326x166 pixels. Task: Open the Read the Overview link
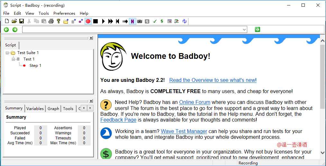(x=213, y=80)
